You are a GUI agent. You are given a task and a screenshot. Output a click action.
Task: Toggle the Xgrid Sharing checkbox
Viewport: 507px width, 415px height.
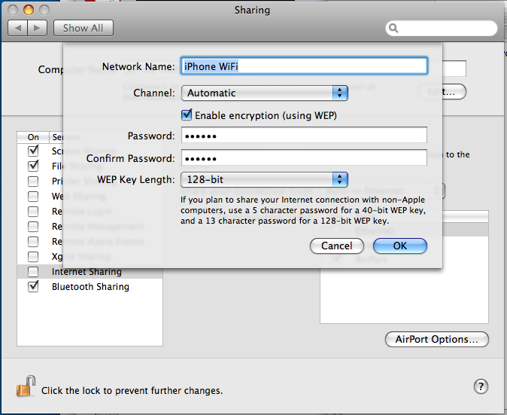33,257
